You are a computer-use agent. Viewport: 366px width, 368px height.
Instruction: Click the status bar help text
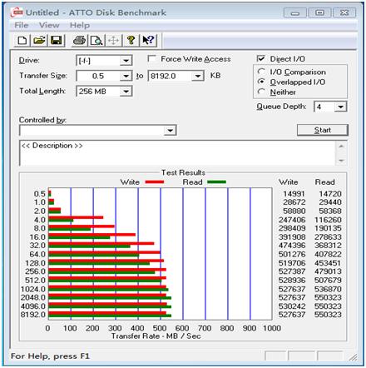click(50, 356)
